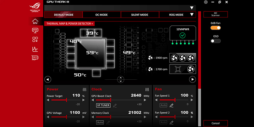Click the Cancel button
The image size is (254, 127).
216,123
